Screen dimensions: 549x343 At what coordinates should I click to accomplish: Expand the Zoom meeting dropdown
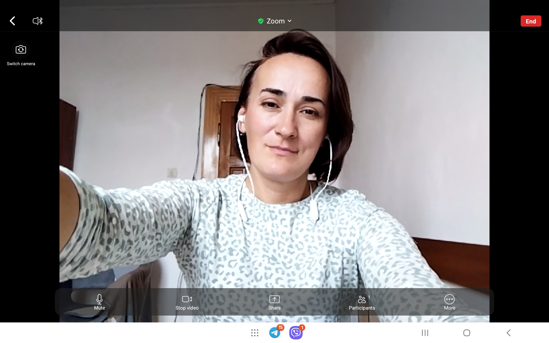click(x=290, y=21)
